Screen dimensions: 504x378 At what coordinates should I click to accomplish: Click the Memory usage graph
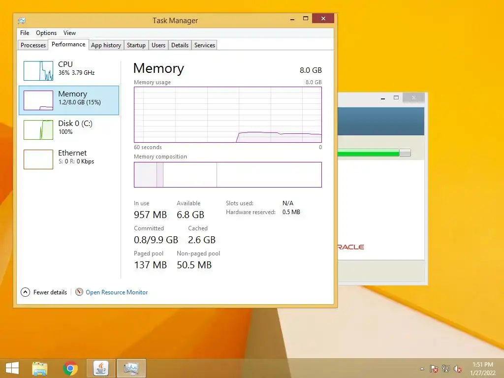point(227,114)
